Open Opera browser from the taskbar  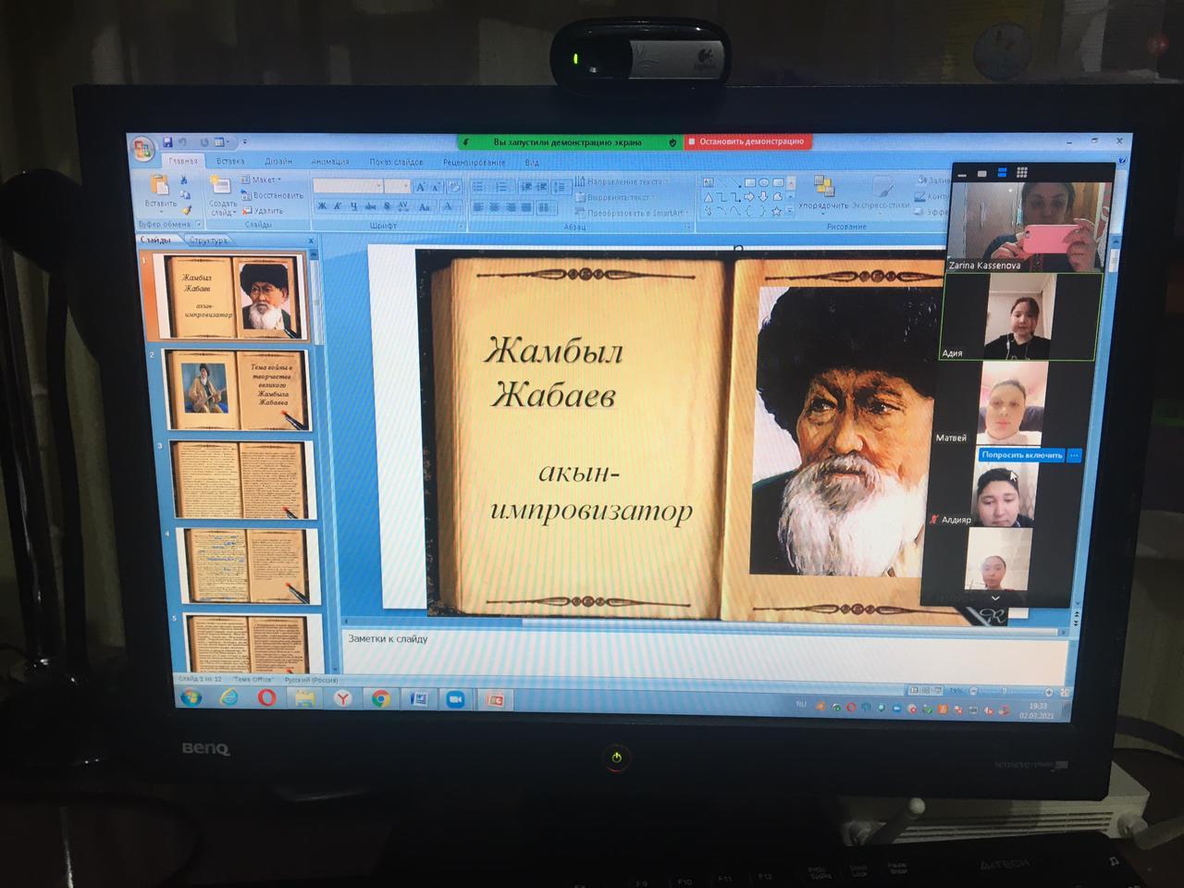(x=266, y=697)
